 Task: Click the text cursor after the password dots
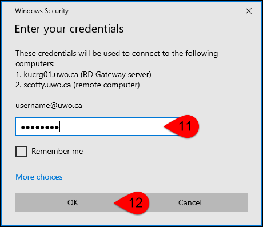(x=60, y=126)
